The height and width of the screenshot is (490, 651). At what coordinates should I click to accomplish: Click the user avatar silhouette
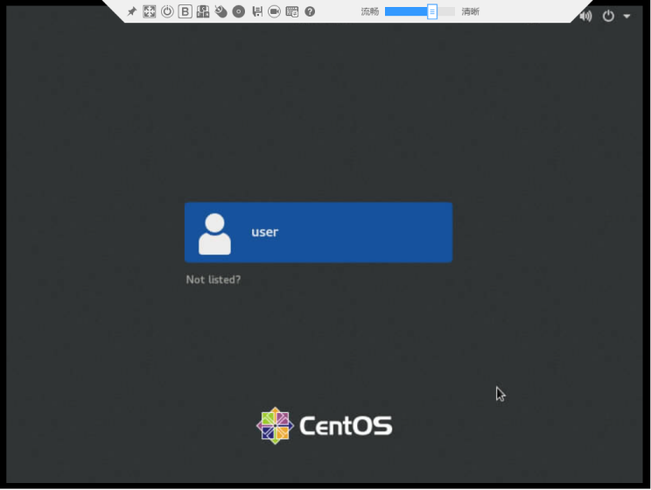tap(214, 234)
